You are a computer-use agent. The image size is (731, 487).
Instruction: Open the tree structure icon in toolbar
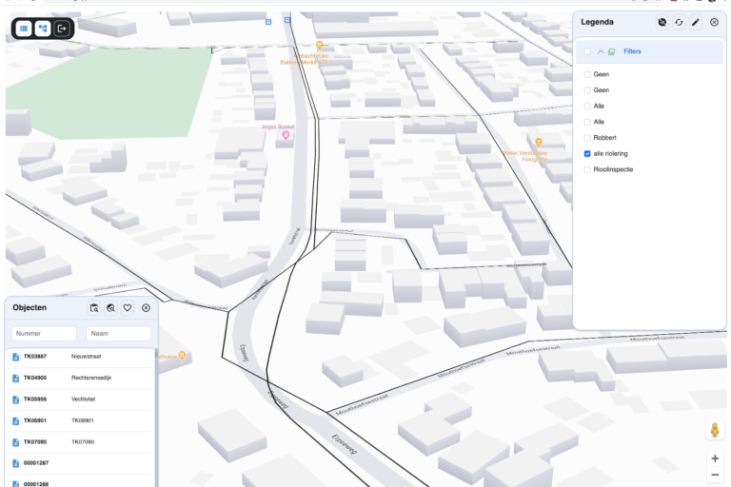pyautogui.click(x=43, y=29)
